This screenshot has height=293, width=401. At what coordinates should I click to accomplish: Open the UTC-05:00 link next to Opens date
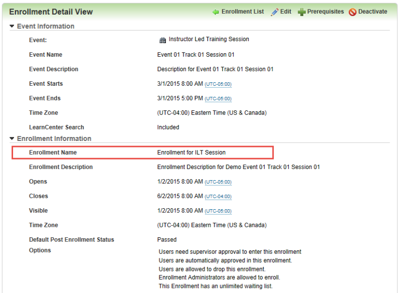(218, 182)
